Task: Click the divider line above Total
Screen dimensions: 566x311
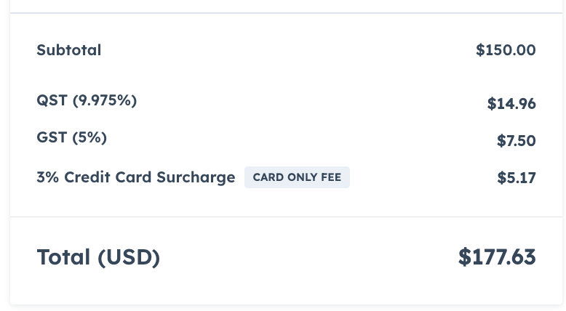Action: pos(286,217)
